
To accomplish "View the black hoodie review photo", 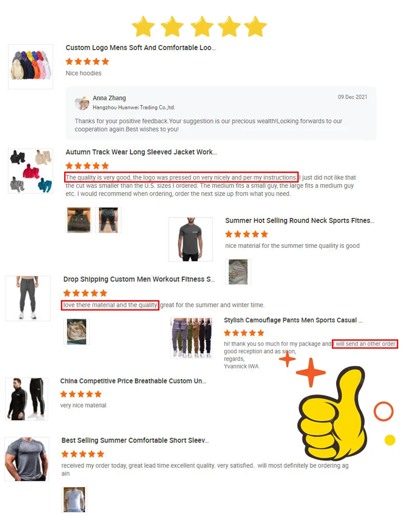I will (79, 220).
